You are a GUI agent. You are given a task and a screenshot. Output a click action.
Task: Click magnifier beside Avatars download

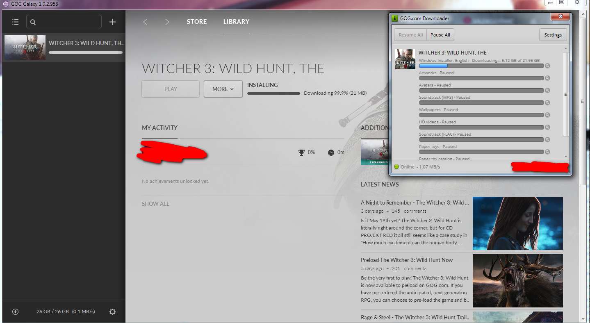coord(547,90)
